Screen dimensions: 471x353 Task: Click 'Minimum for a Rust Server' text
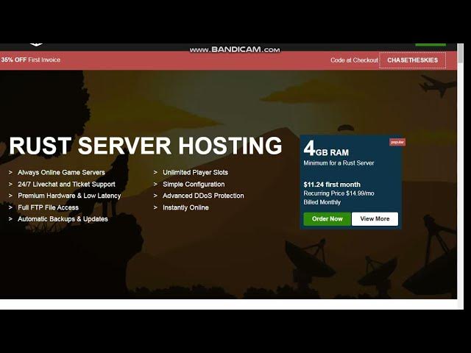tap(339, 163)
